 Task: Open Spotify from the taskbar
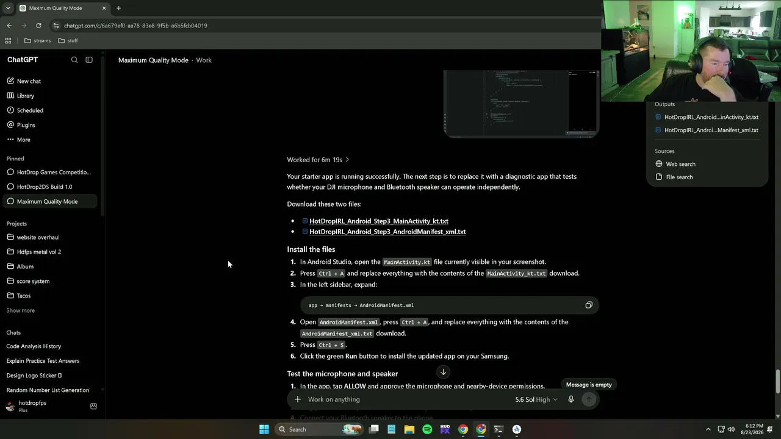[427, 429]
